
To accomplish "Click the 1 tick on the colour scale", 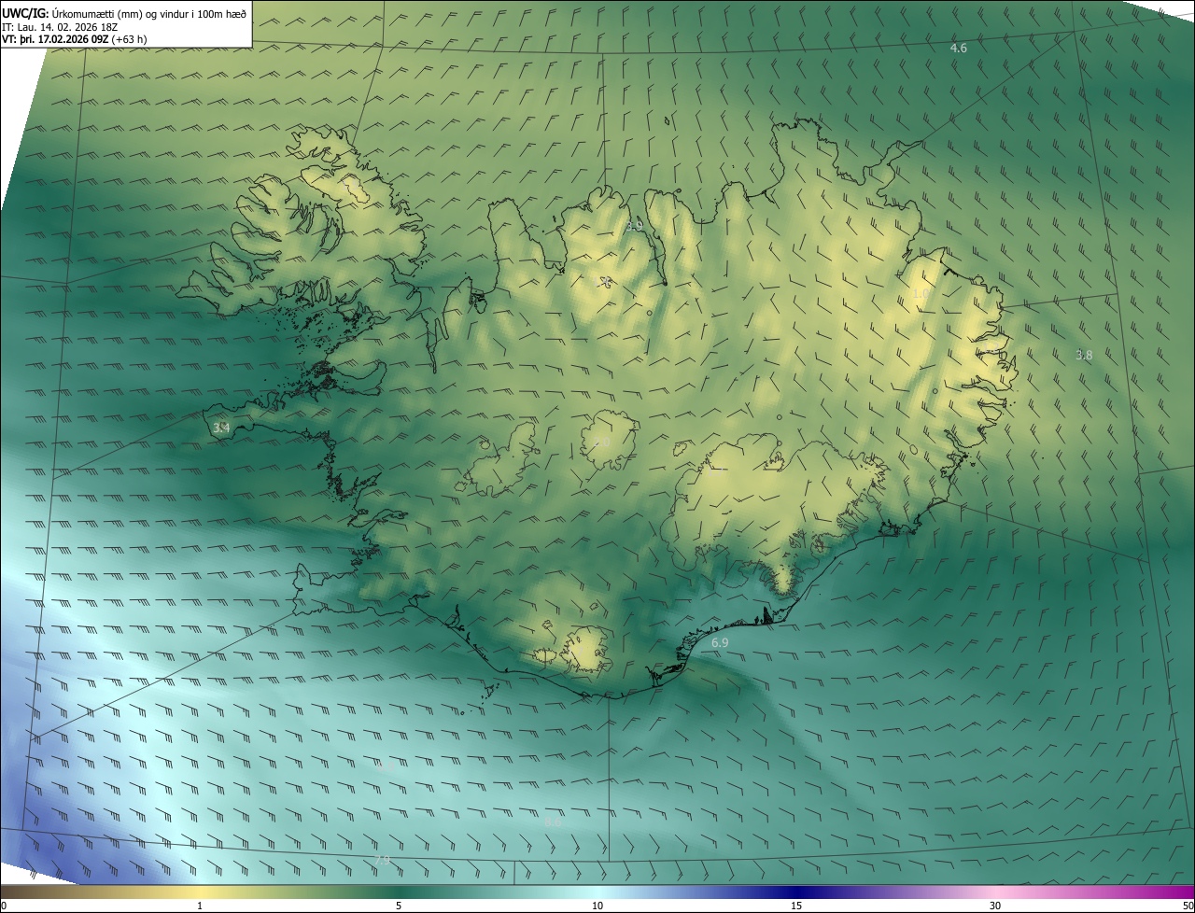I will 200,906.
